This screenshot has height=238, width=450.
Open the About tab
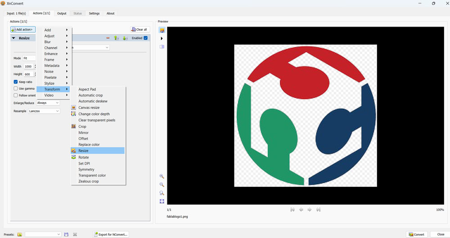click(x=111, y=13)
